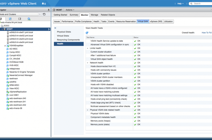Collapse the Limits health group

tap(88, 48)
